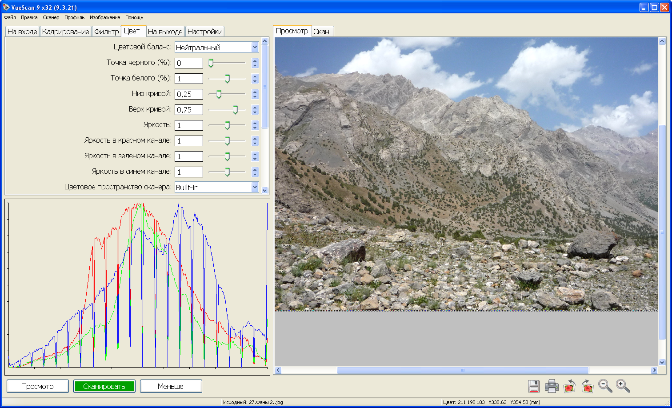Click the Просмотр button at the bottom left

point(38,386)
